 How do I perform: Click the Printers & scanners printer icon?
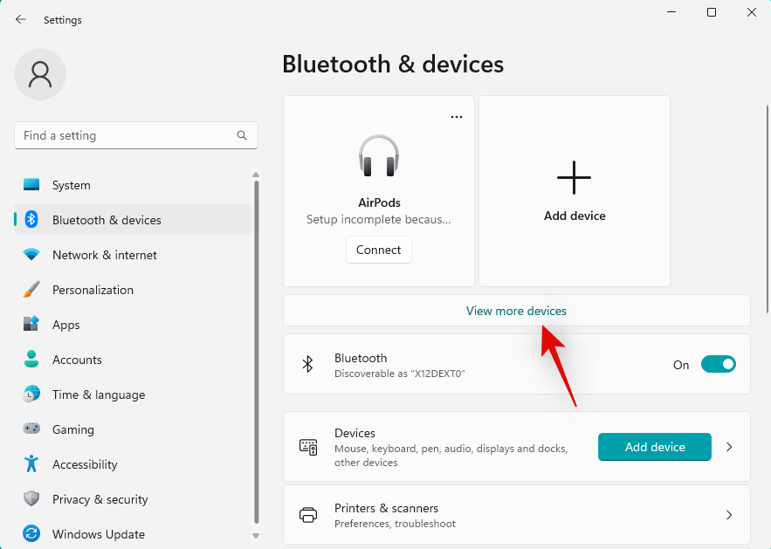pyautogui.click(x=308, y=515)
